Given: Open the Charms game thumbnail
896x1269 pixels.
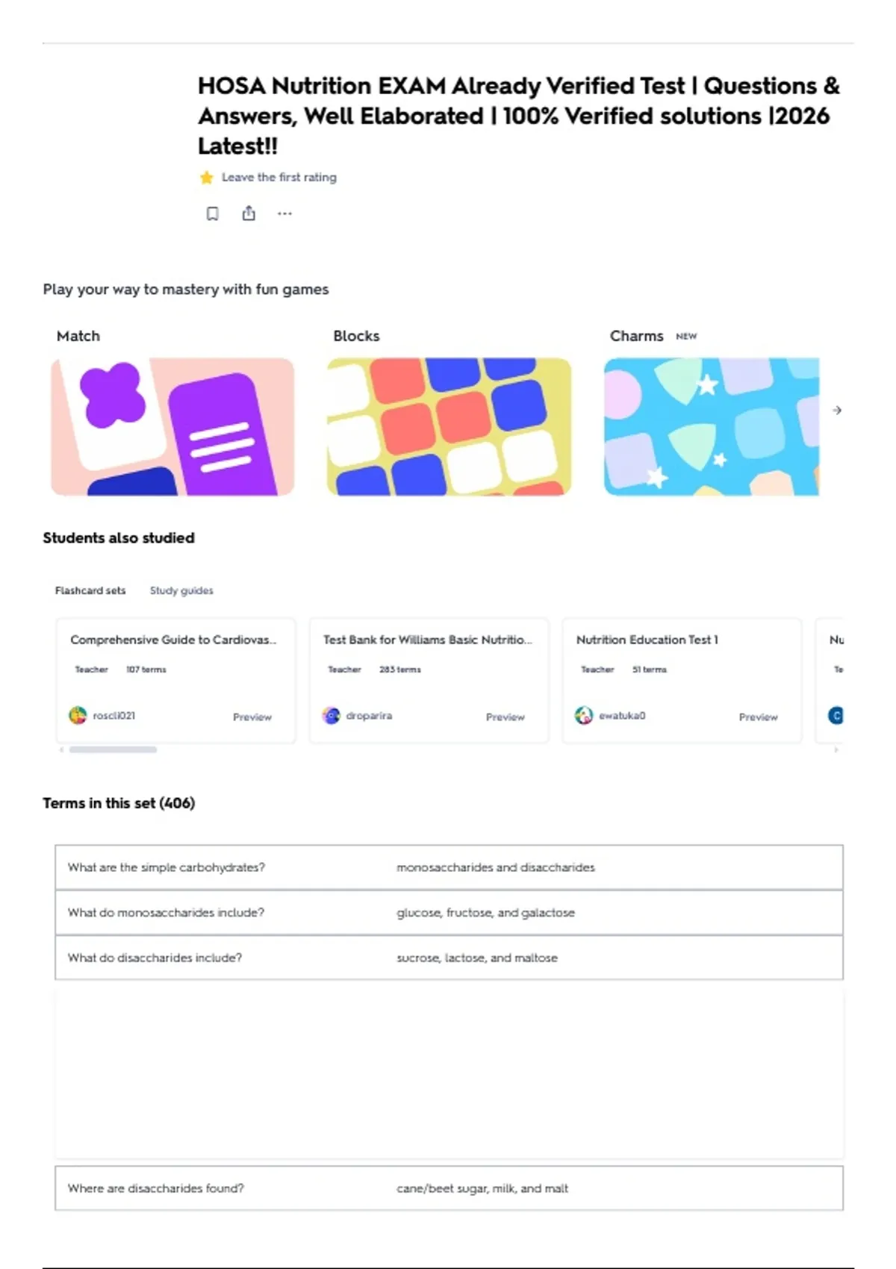Looking at the screenshot, I should click(x=712, y=426).
